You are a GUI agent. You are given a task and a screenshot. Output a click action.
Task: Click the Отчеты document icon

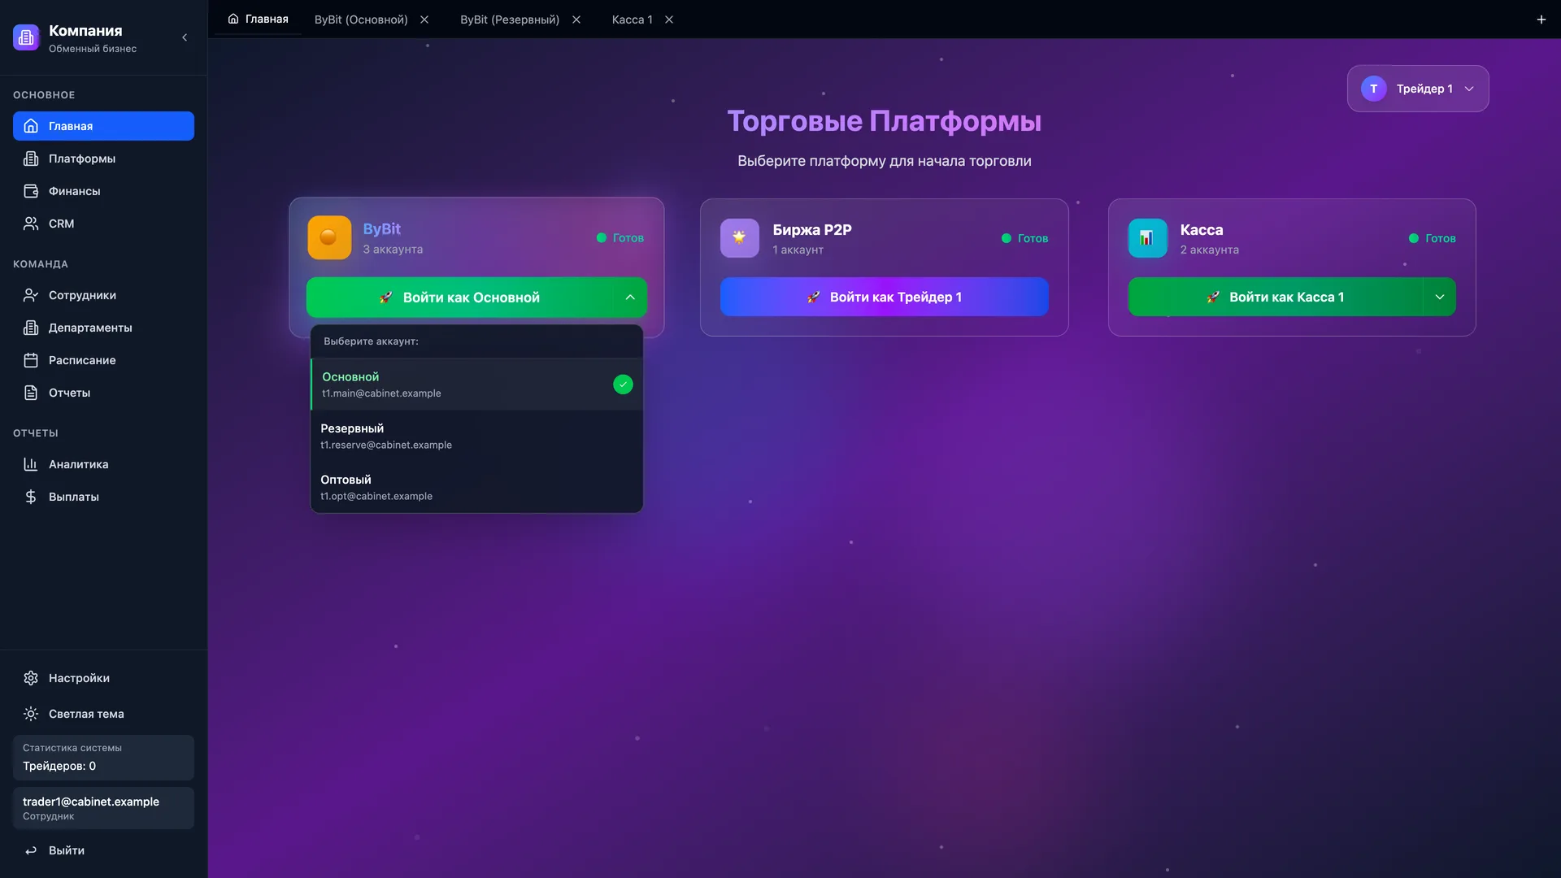point(31,393)
